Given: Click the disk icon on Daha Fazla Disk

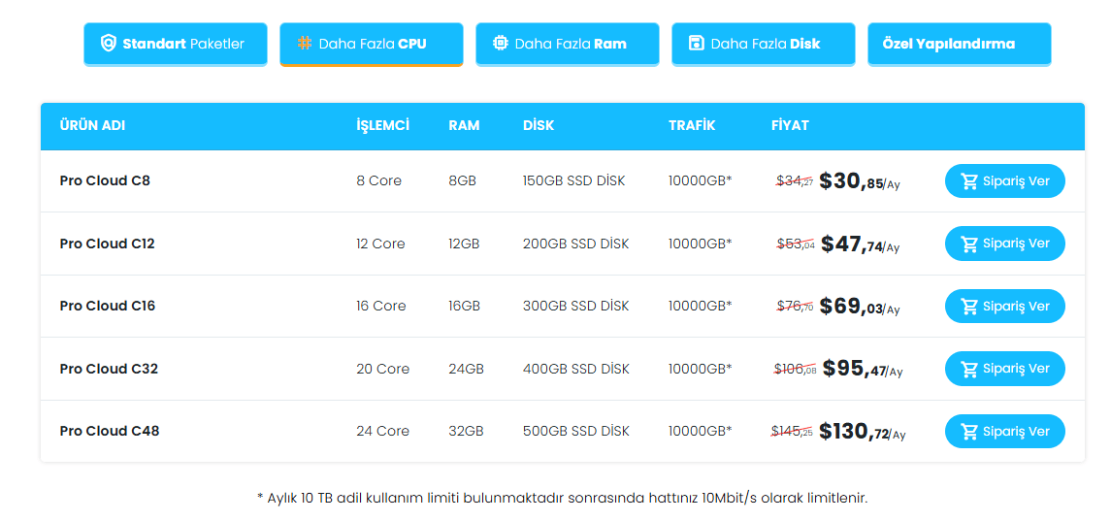Looking at the screenshot, I should [697, 44].
